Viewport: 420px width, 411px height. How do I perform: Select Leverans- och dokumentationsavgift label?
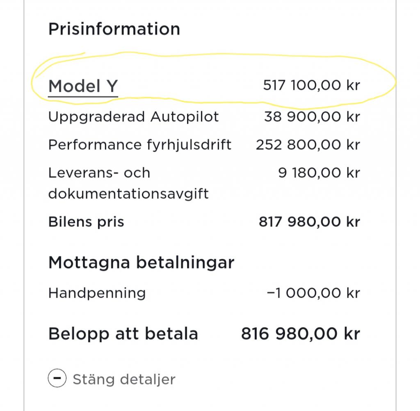pyautogui.click(x=128, y=183)
